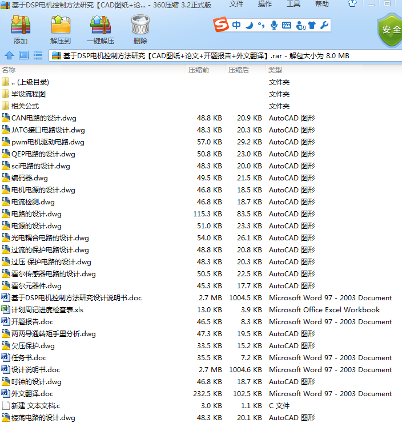Sort by 名称 column header
402x427 pixels.
[9, 70]
